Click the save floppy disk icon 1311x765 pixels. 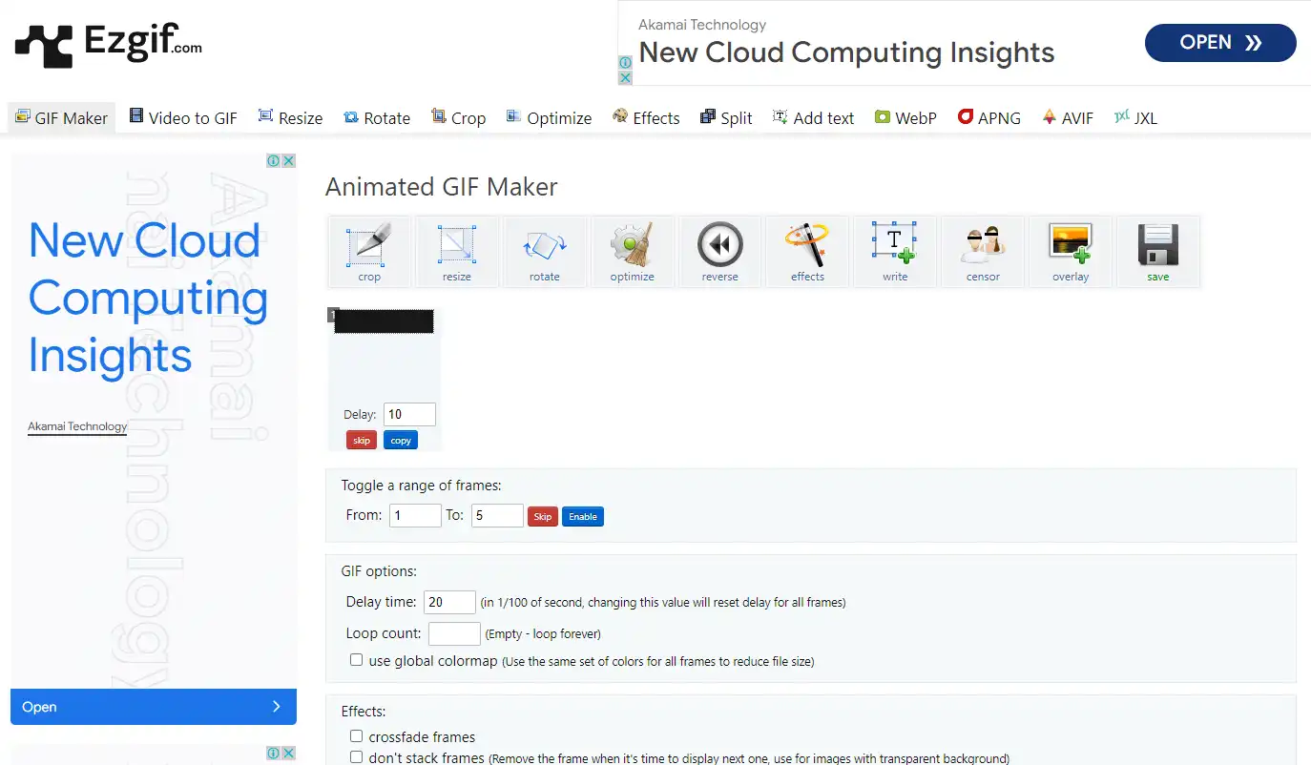click(x=1158, y=252)
